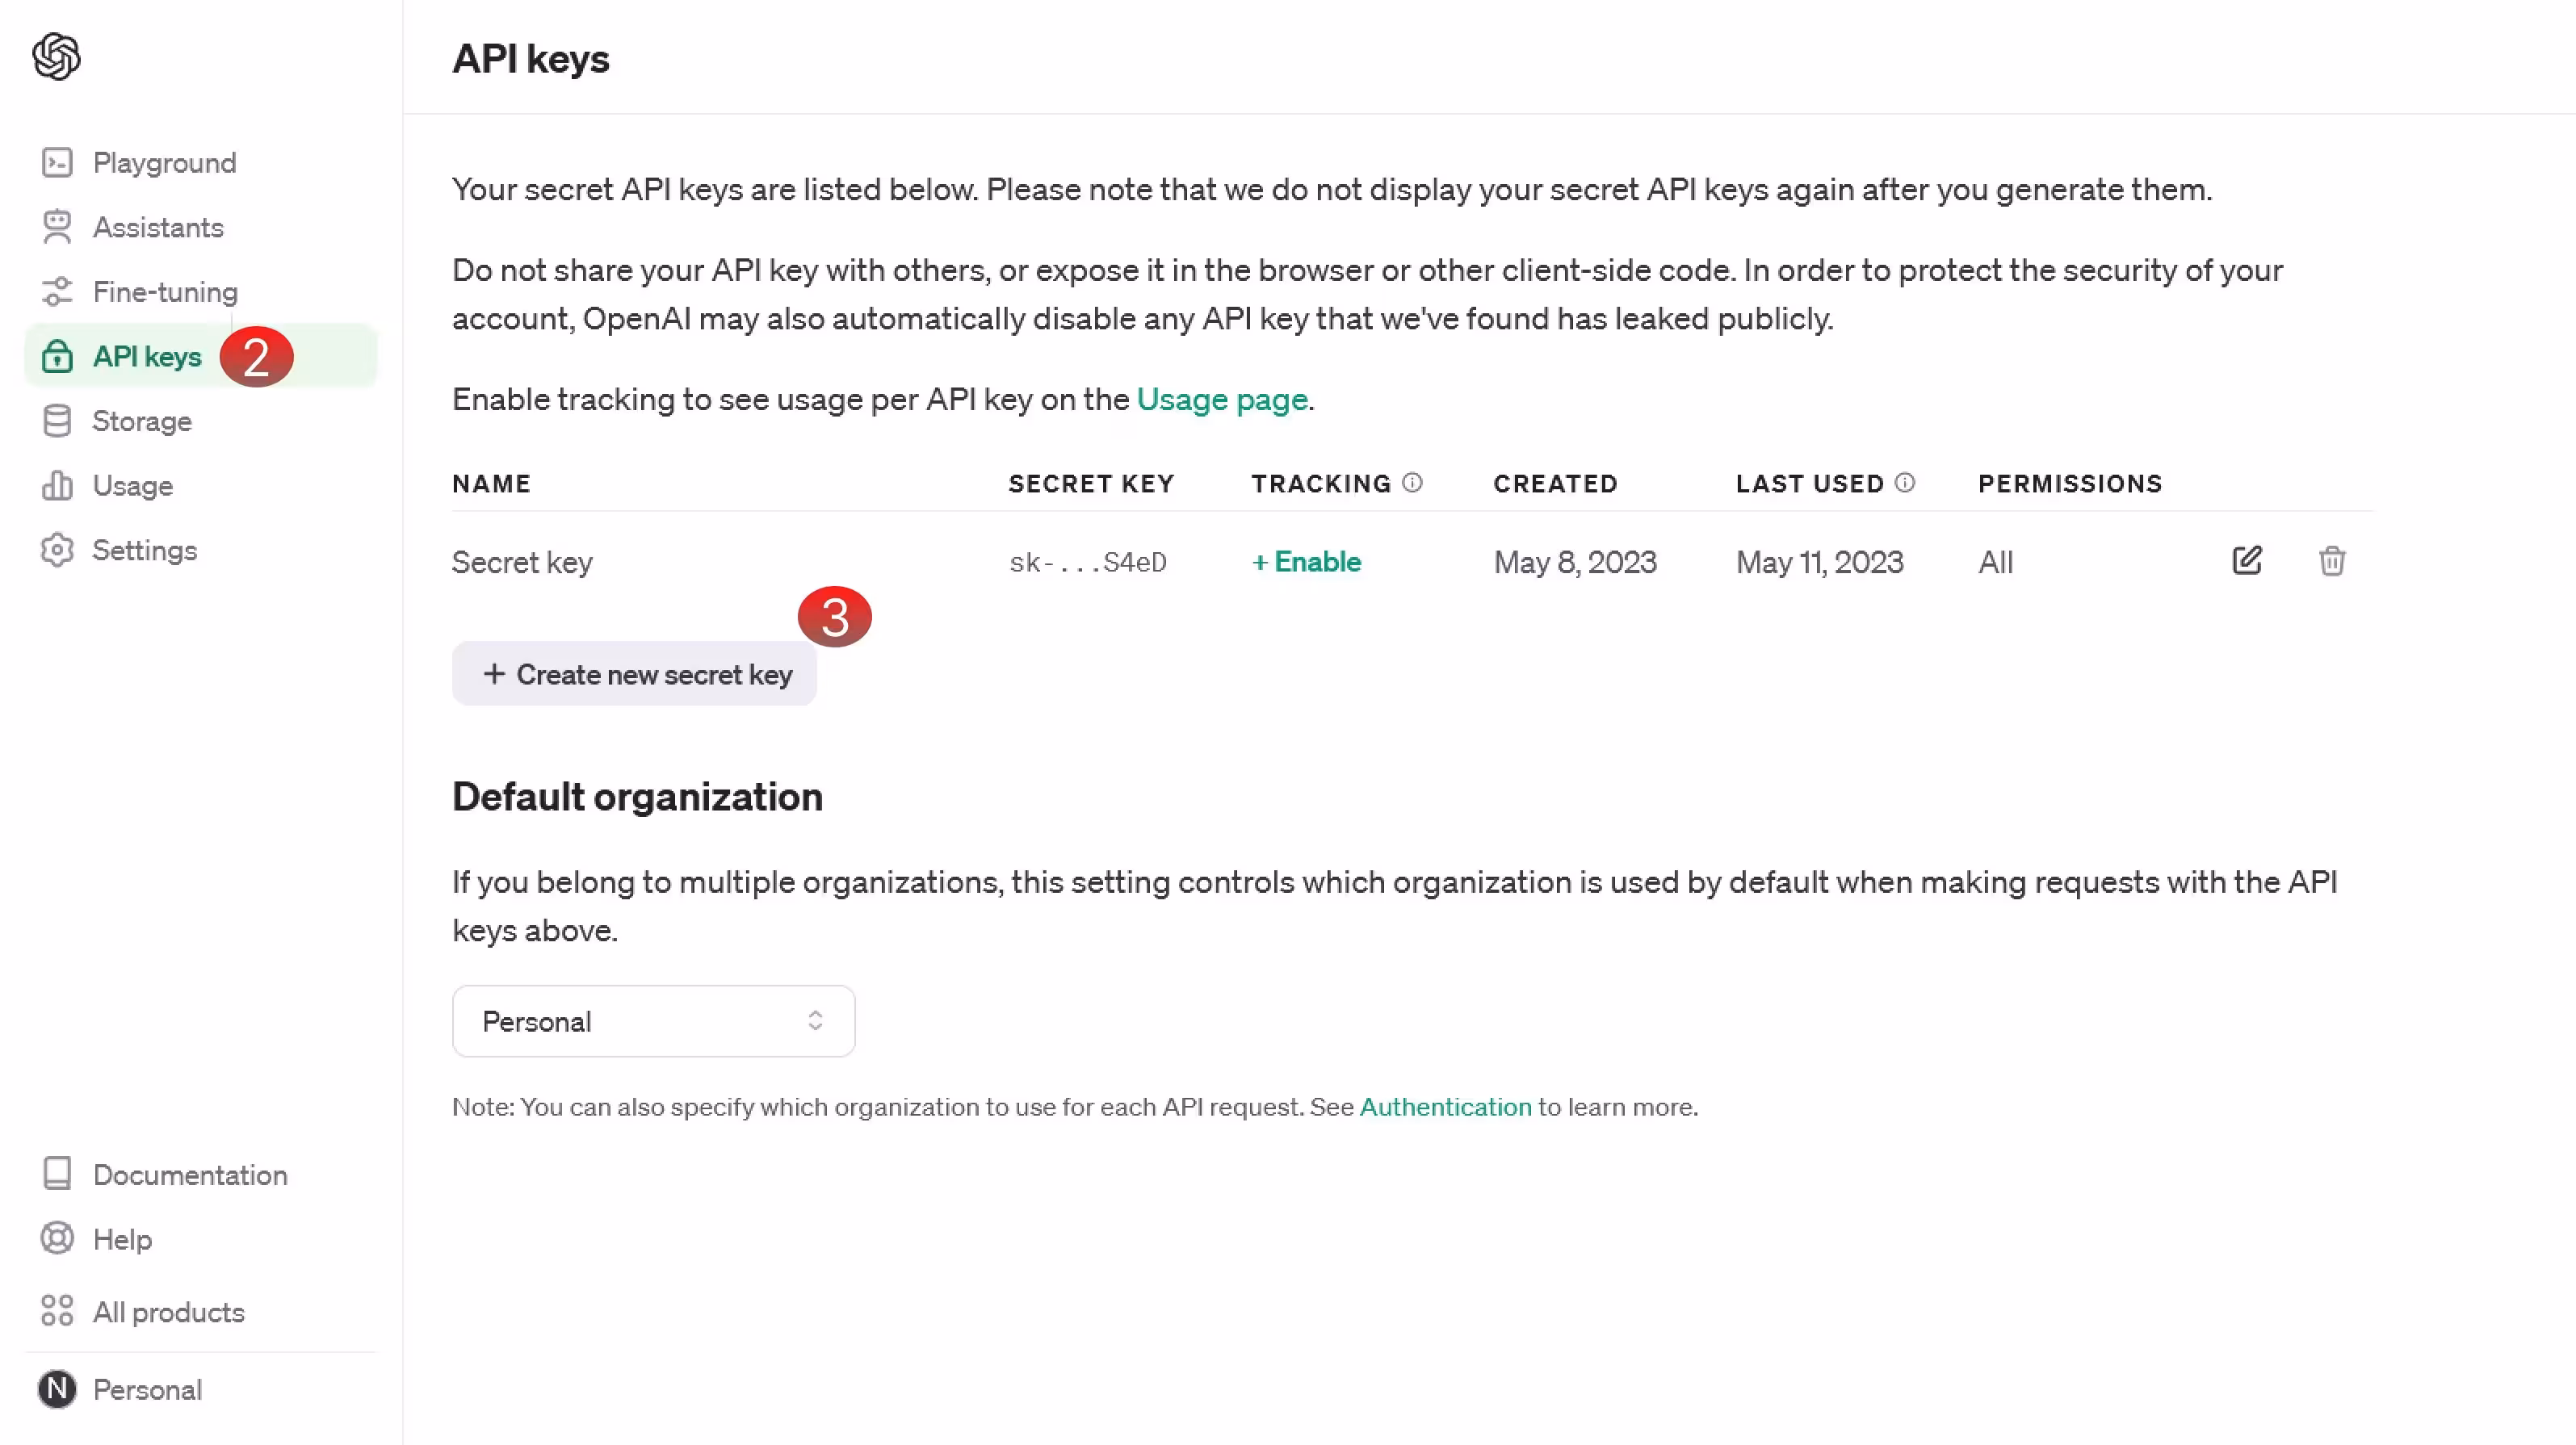
Task: Go to API keys in sidebar
Action: pyautogui.click(x=146, y=357)
